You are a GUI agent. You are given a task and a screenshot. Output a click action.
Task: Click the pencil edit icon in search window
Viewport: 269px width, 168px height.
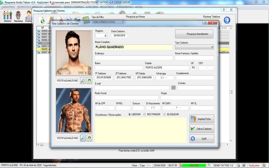coord(50,20)
